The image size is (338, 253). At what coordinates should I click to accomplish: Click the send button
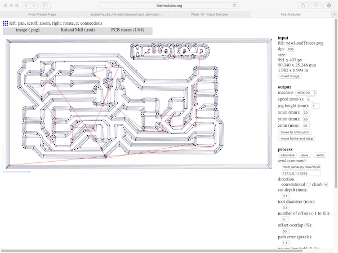(320, 155)
